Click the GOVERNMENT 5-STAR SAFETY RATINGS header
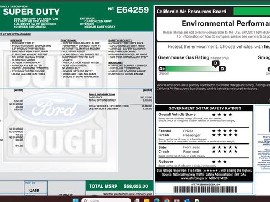Viewport: 270px width, 202px height. (205, 108)
